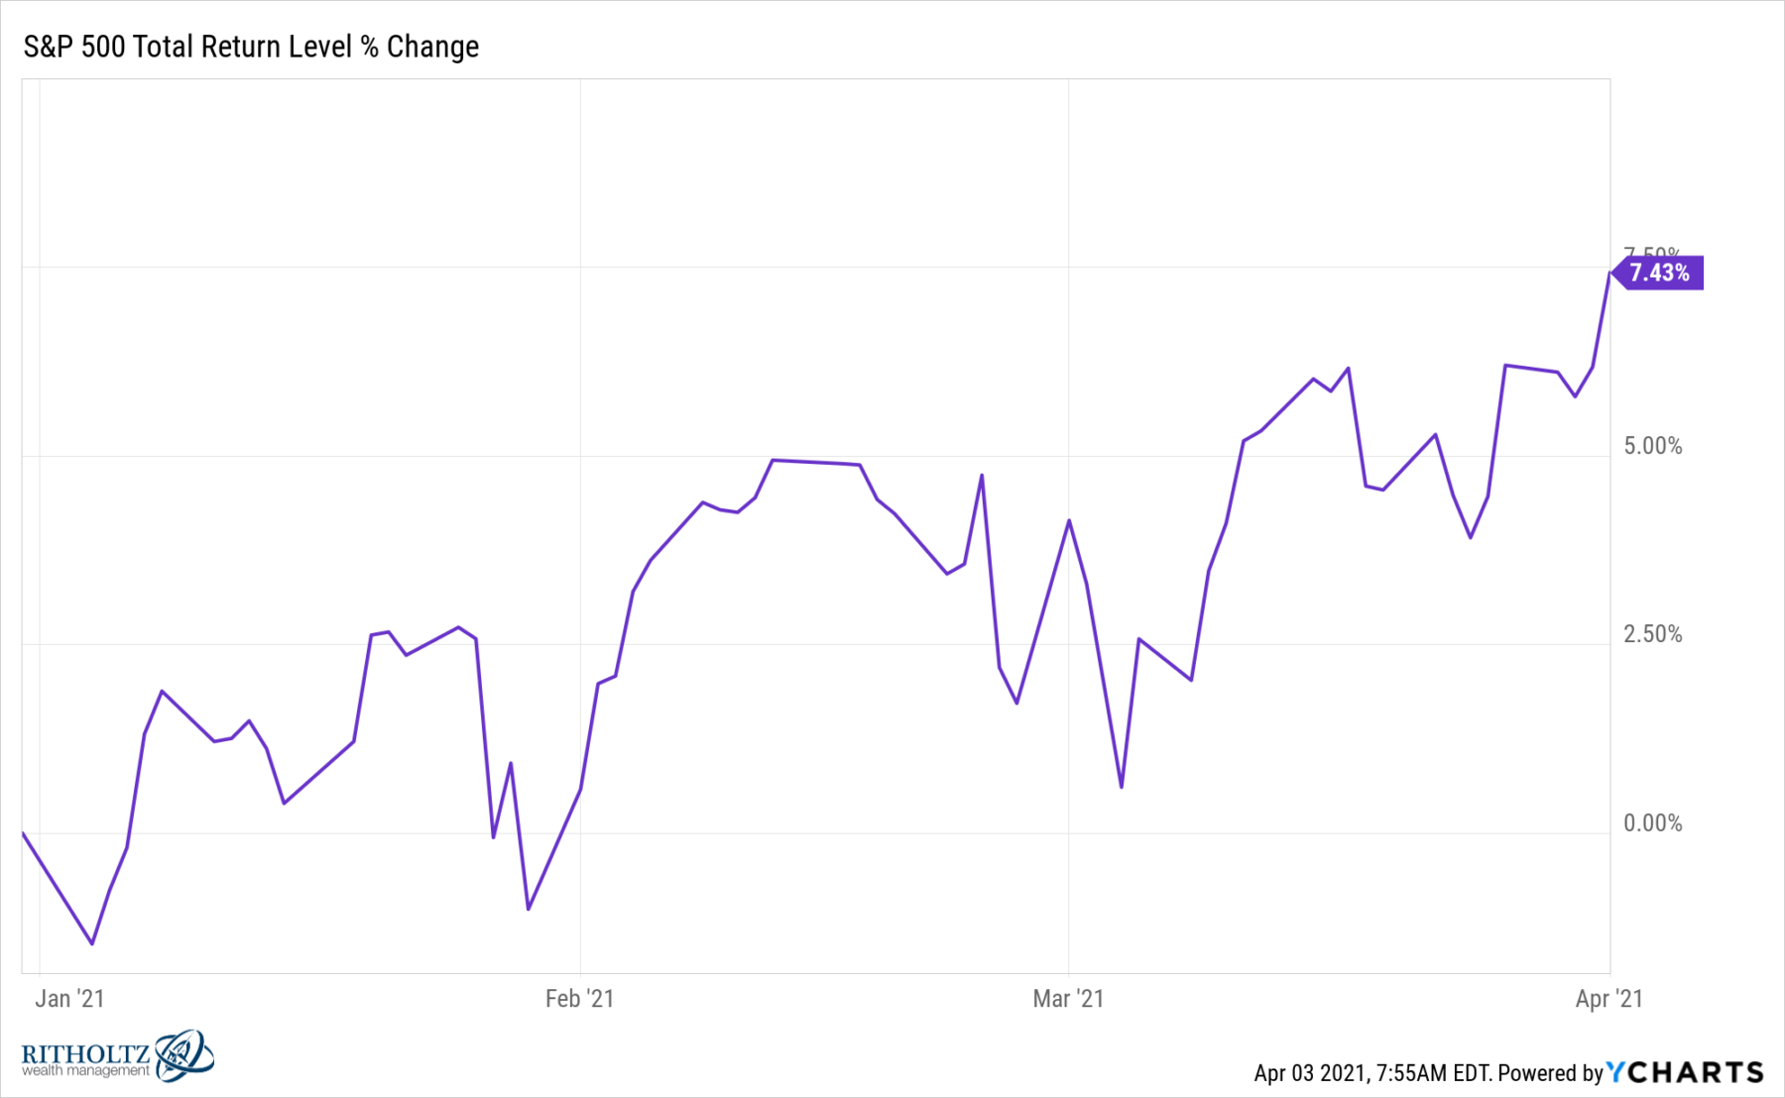Click the line's starting point at left edge

pyautogui.click(x=23, y=832)
